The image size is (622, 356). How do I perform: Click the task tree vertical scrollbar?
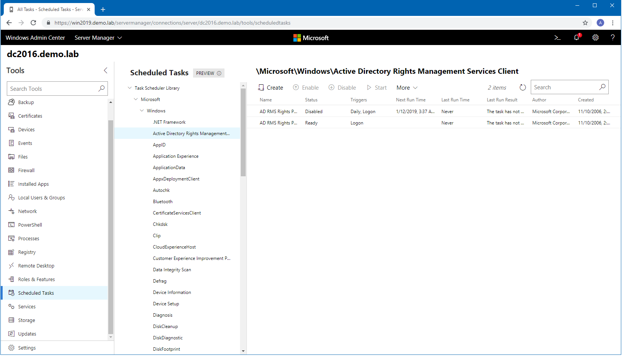click(243, 132)
